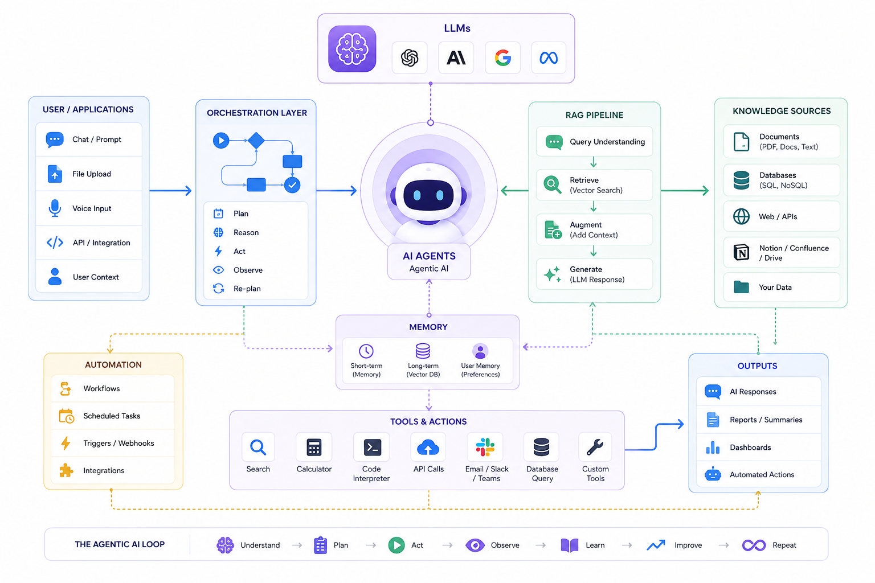Click the Voice Input microphone icon

tap(55, 208)
